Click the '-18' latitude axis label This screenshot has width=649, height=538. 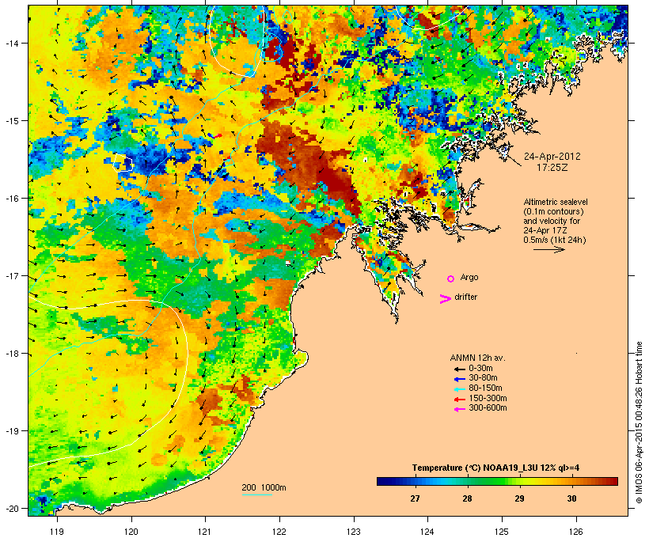click(x=11, y=354)
